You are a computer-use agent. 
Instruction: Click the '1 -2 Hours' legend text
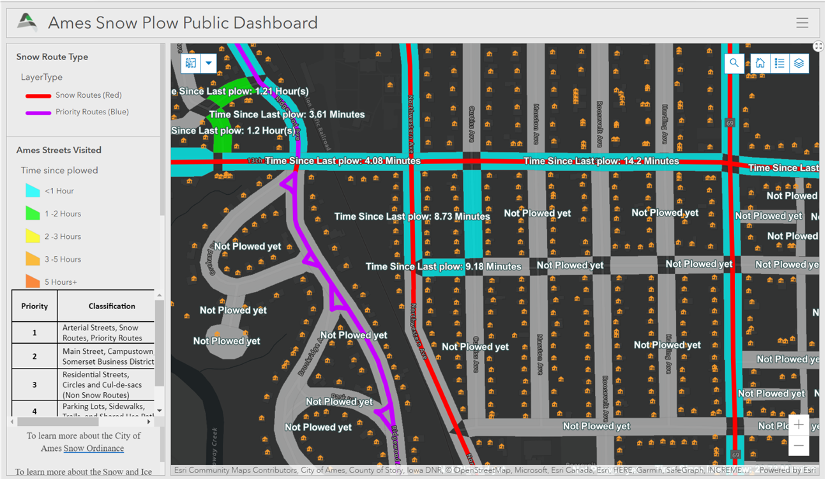[x=63, y=214]
